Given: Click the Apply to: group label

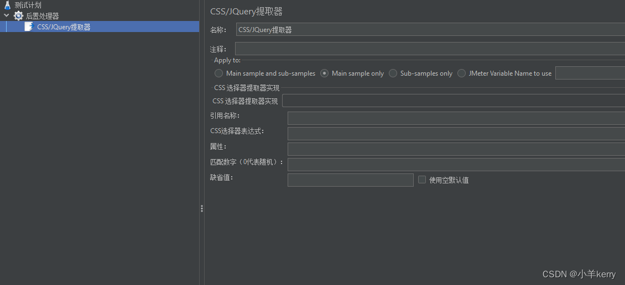Looking at the screenshot, I should point(227,60).
